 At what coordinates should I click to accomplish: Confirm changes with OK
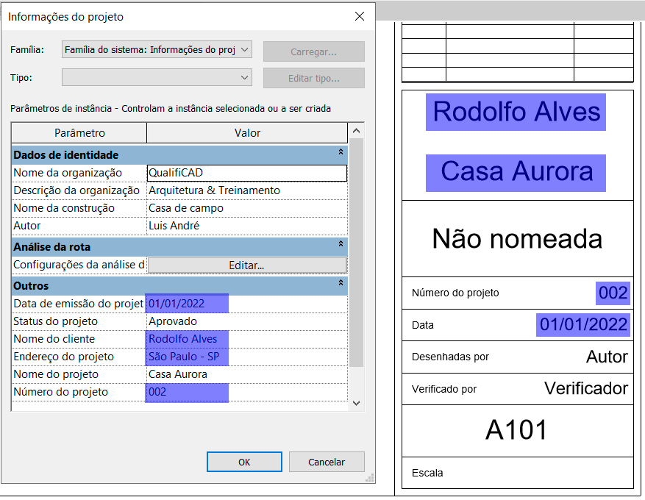[244, 463]
